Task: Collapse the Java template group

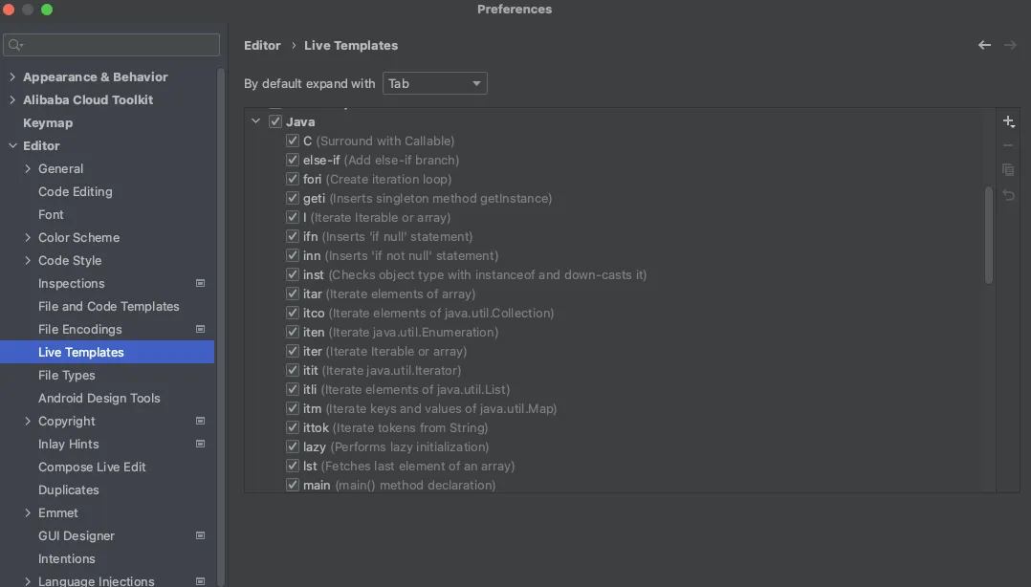Action: point(256,121)
